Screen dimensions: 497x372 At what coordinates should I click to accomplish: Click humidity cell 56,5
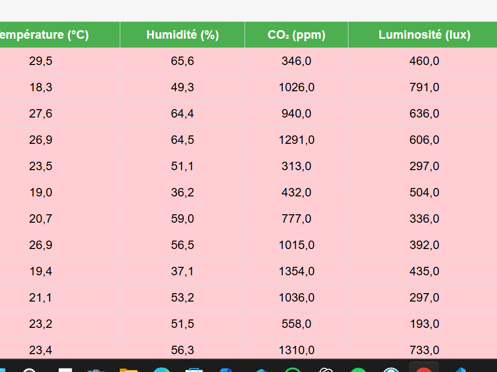(182, 245)
